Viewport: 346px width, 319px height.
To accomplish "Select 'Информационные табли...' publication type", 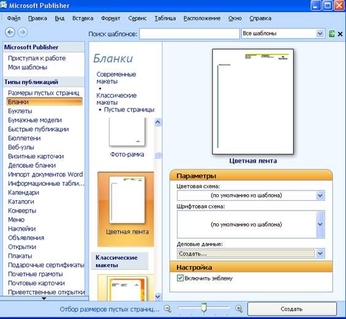I will pos(46,183).
